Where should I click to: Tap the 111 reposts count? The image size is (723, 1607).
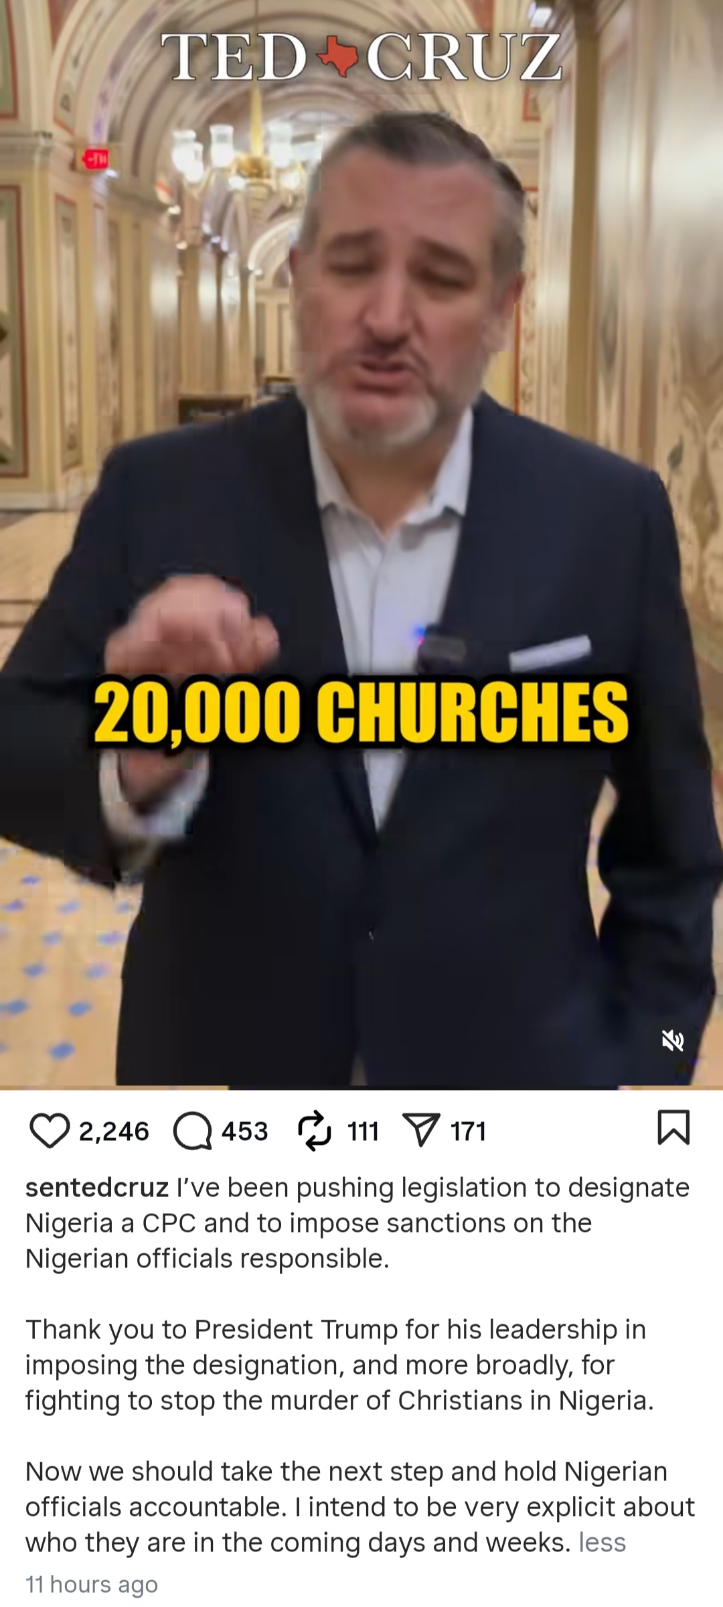pos(364,1131)
